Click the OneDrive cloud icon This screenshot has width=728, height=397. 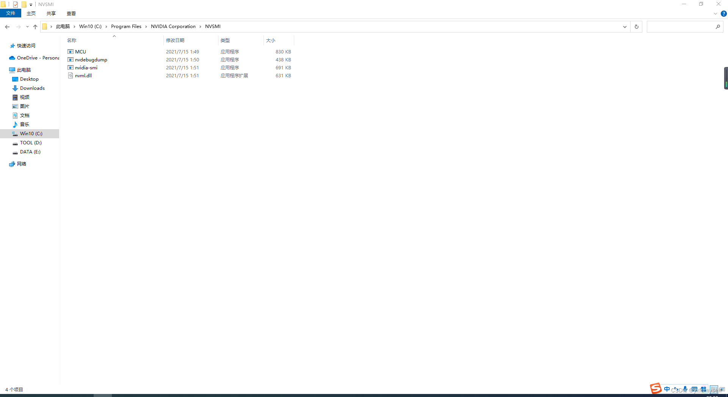click(12, 58)
